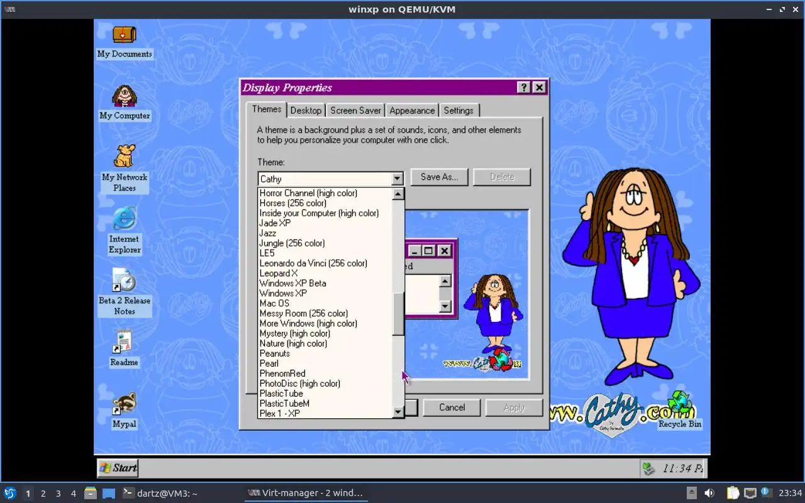The width and height of the screenshot is (805, 503).
Task: Select the Leopard X theme
Action: point(326,274)
